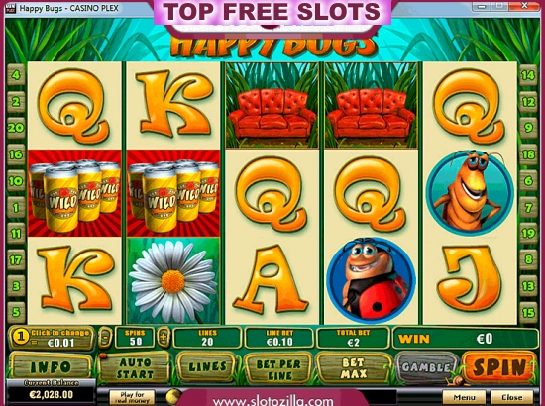This screenshot has height=406, width=545.
Task: Decrease auto spins with minus stepper
Action: (x=105, y=338)
